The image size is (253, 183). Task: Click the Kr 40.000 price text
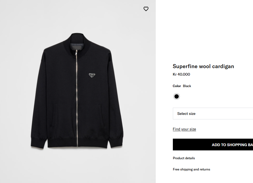click(x=181, y=74)
